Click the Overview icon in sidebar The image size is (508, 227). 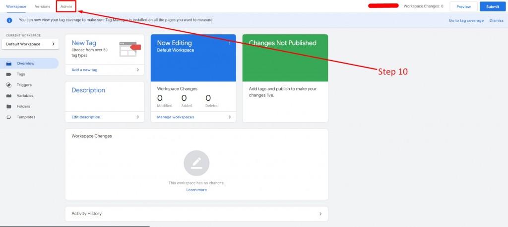(9, 64)
